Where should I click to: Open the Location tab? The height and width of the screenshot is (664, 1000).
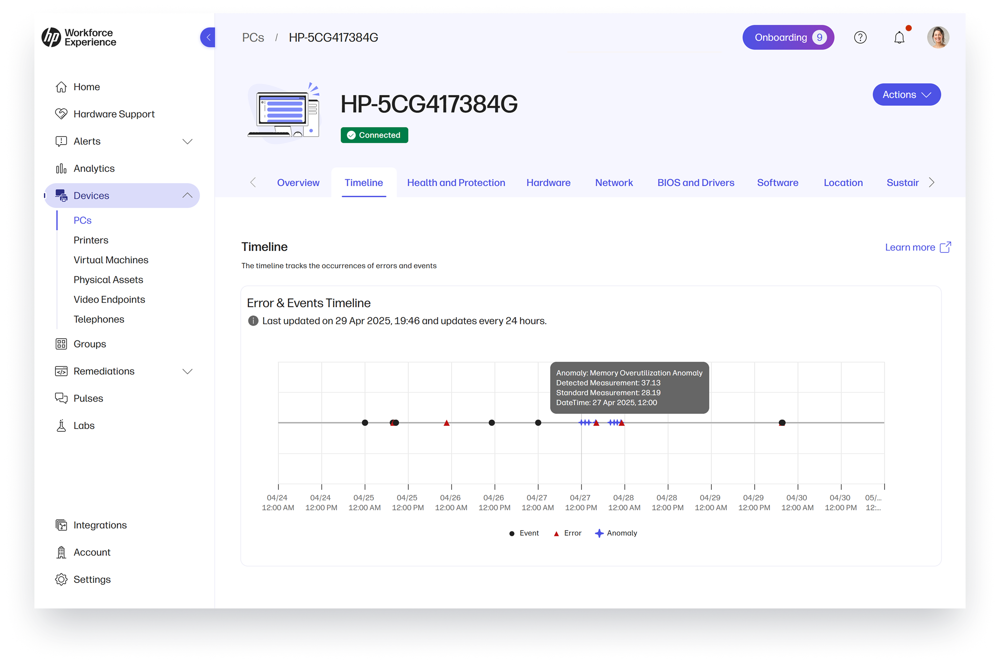pyautogui.click(x=843, y=183)
